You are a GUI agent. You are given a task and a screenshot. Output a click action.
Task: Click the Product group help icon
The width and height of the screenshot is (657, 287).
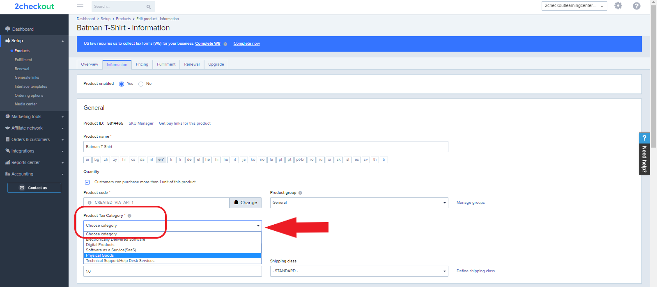pos(300,193)
